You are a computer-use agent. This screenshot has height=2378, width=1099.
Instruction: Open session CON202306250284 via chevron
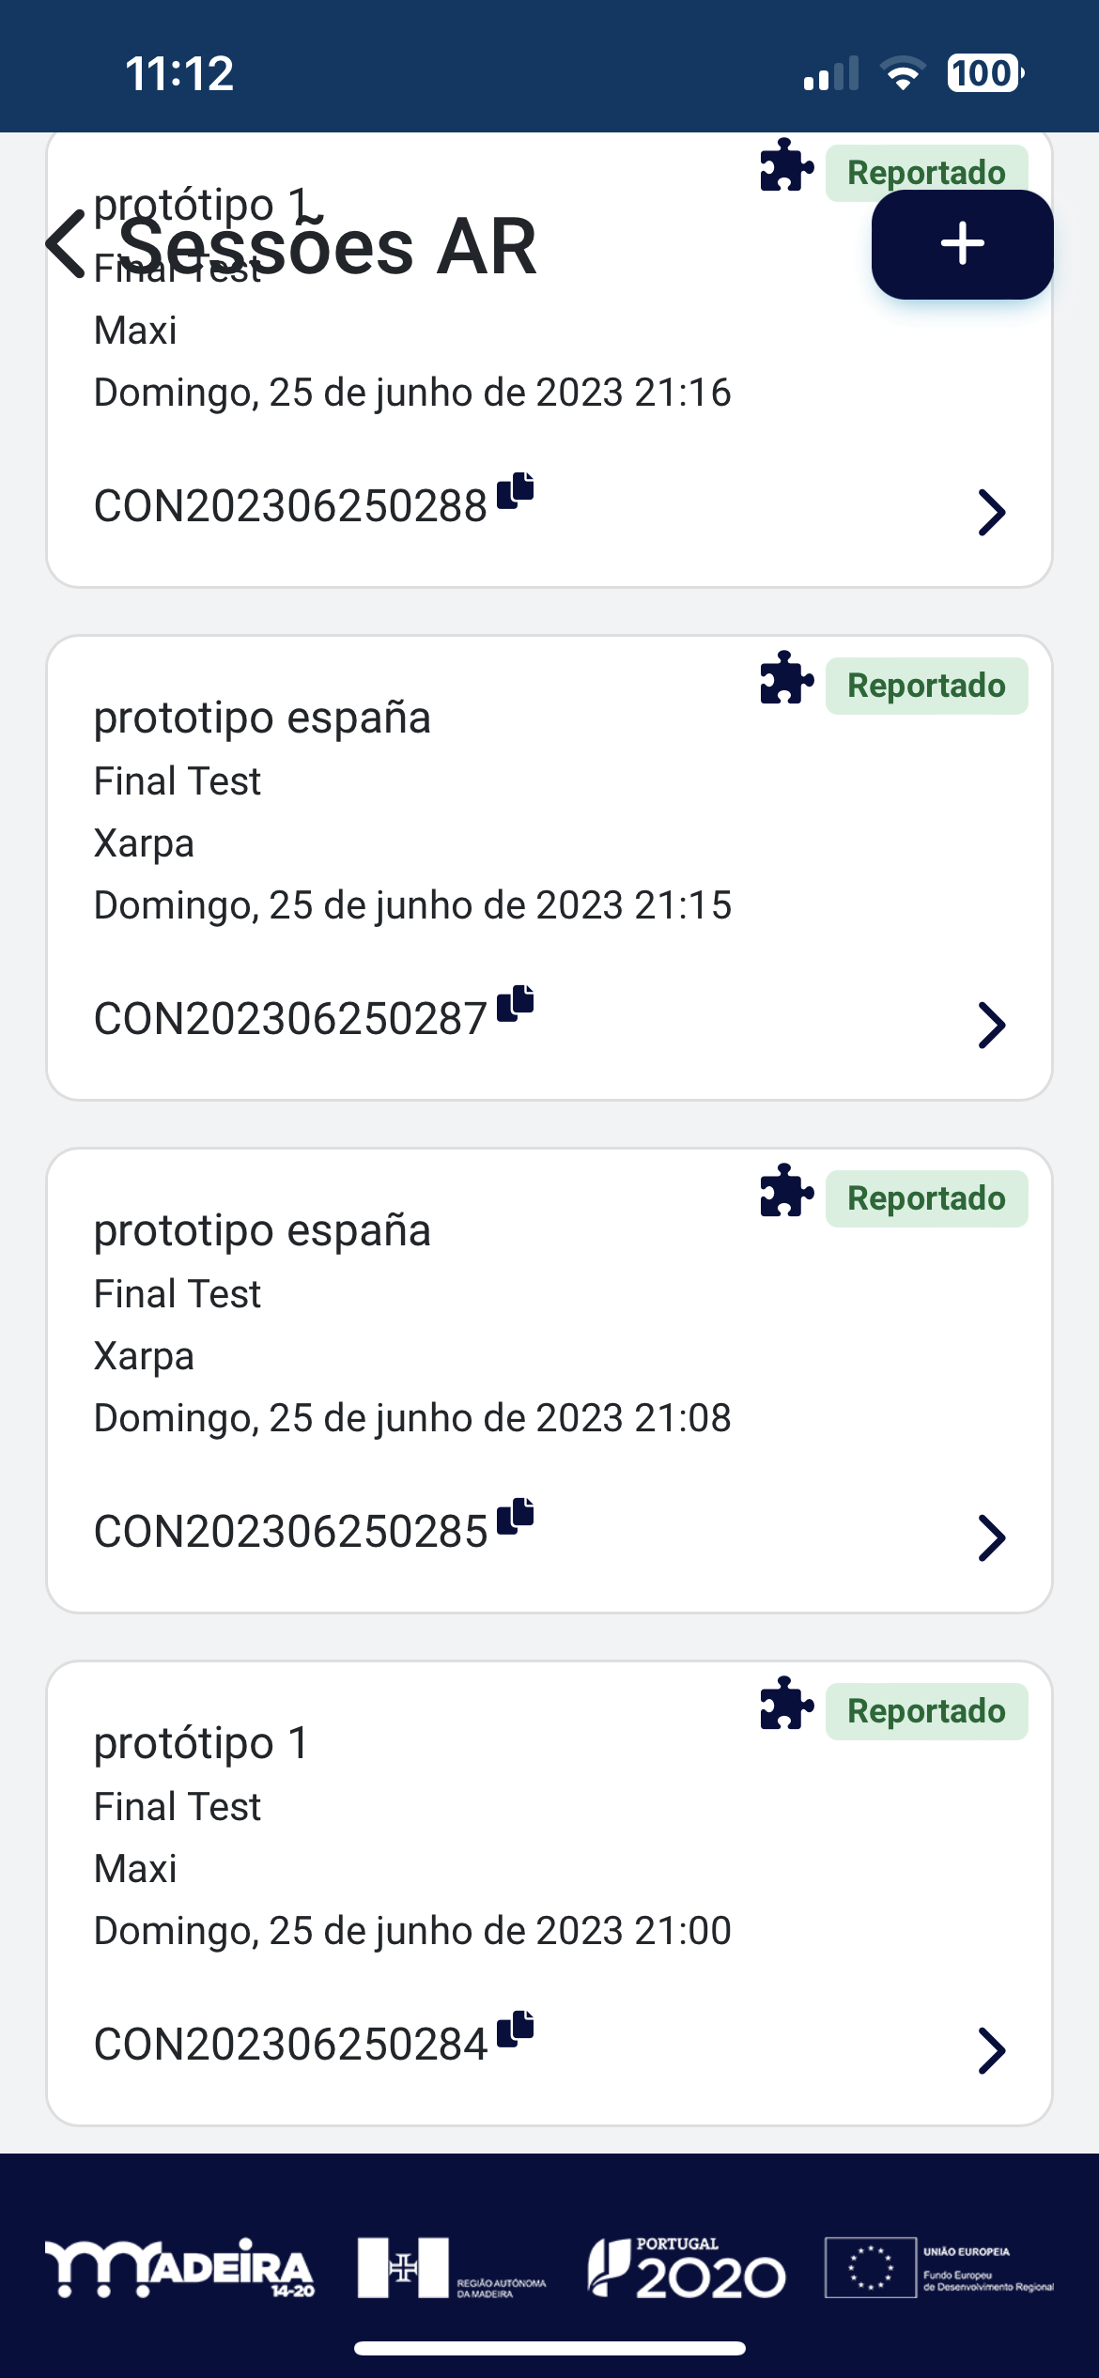click(992, 2050)
